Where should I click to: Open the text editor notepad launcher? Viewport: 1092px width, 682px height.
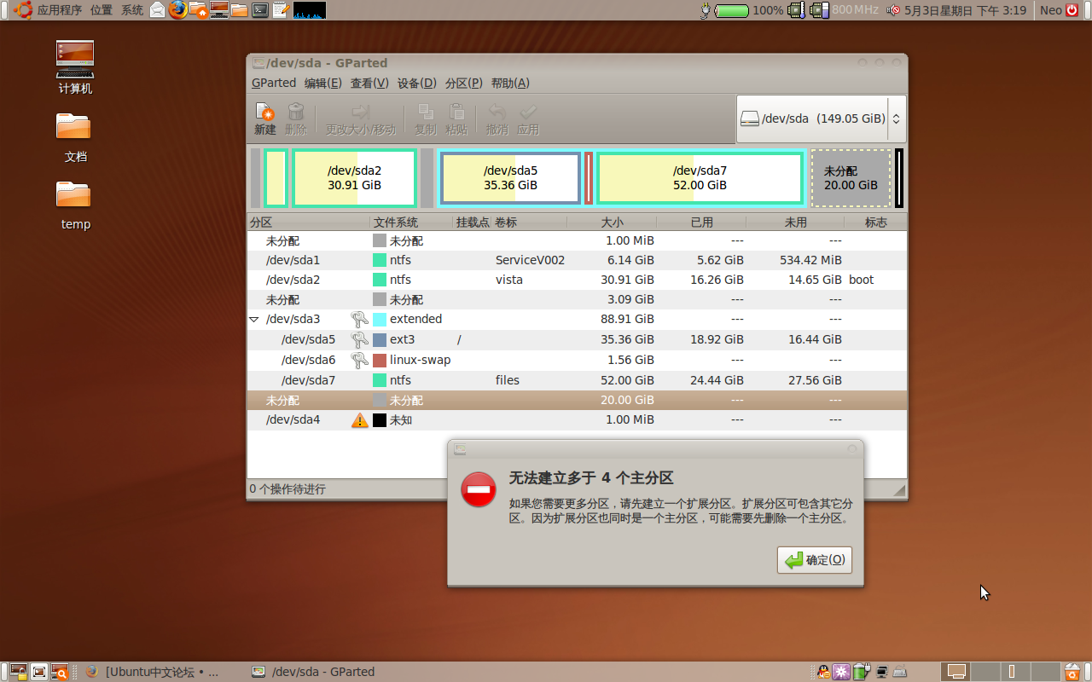pyautogui.click(x=280, y=10)
